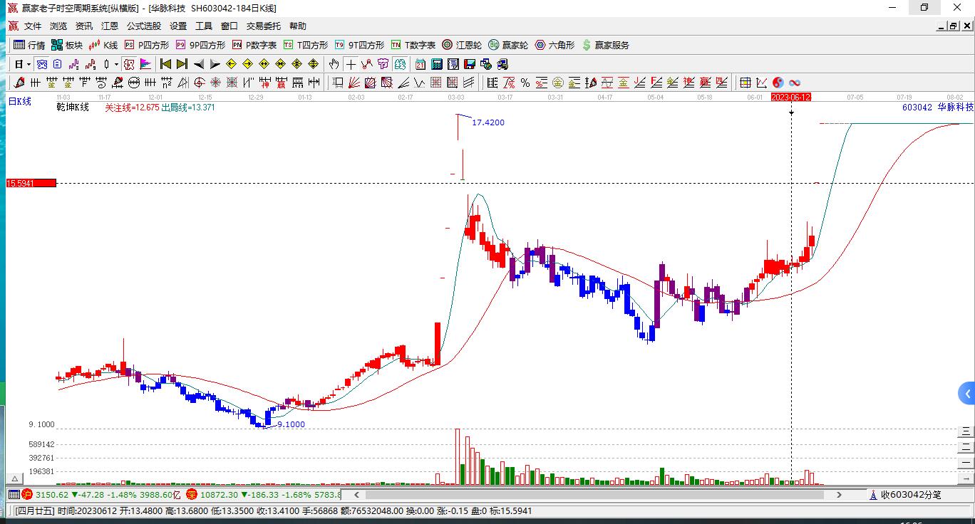Click the save floppy disk icon
The image size is (975, 524).
(x=469, y=64)
